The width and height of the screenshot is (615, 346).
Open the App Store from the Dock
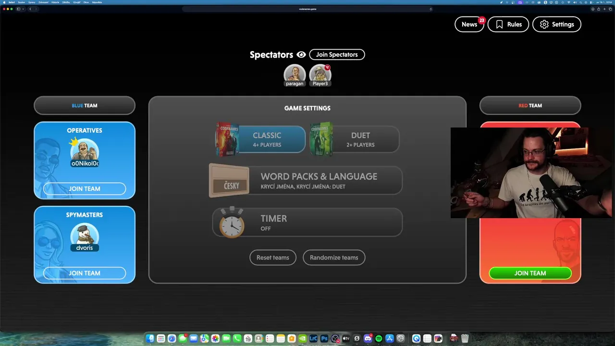click(x=390, y=338)
